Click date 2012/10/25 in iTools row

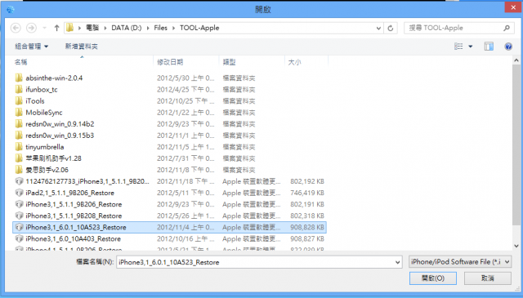pos(186,101)
